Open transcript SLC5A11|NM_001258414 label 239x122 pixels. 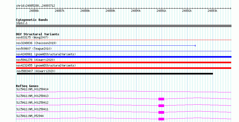[x=32, y=89]
